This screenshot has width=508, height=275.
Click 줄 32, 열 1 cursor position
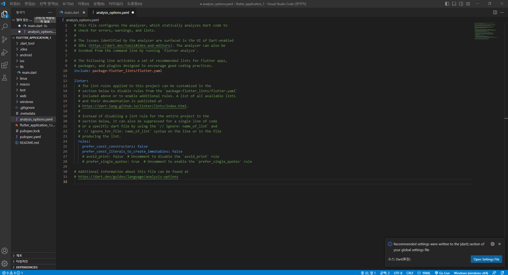(x=368, y=273)
